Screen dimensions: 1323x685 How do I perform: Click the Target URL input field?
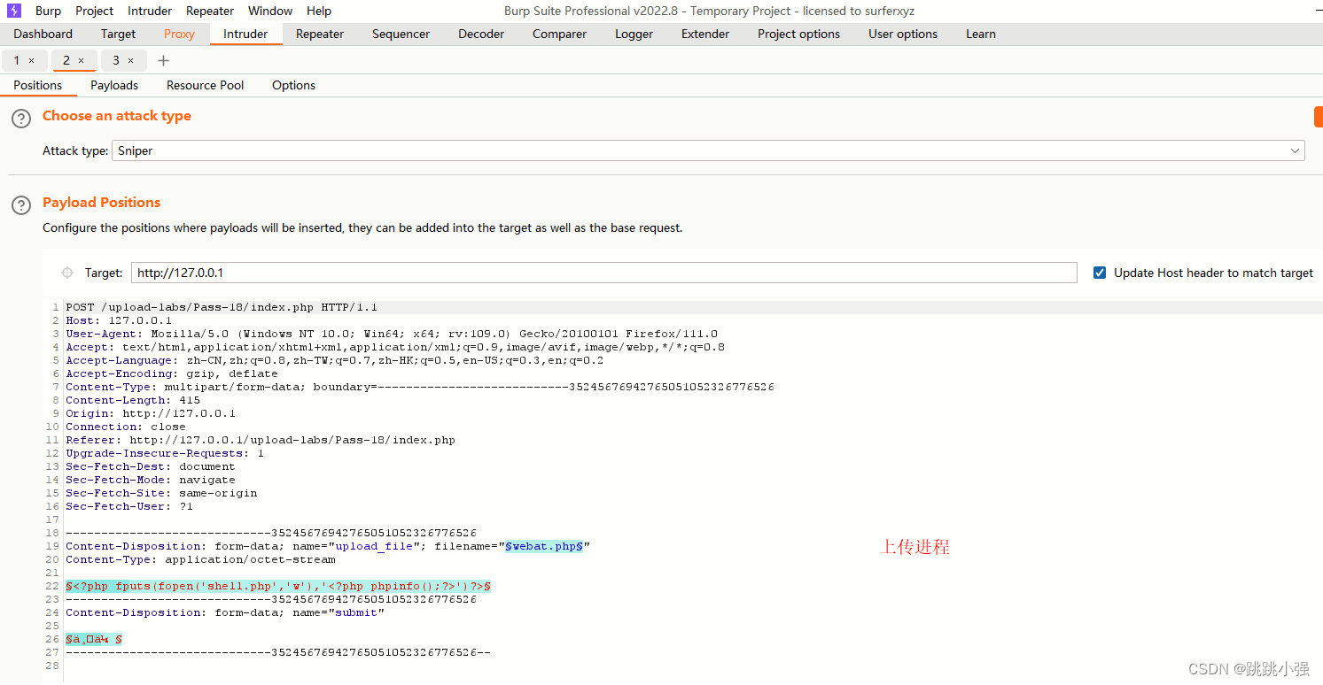(x=604, y=273)
